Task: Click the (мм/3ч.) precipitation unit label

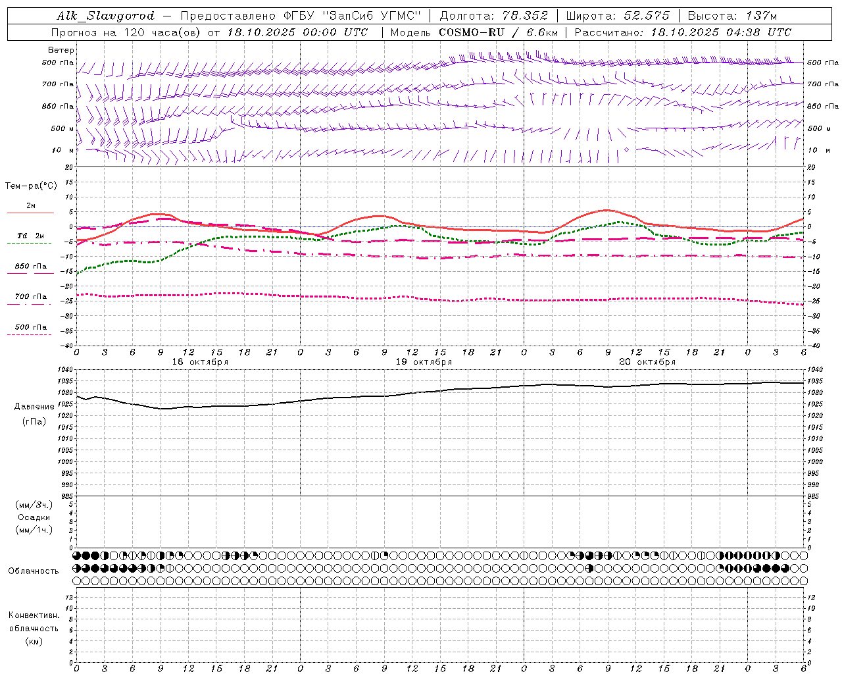Action: [34, 505]
